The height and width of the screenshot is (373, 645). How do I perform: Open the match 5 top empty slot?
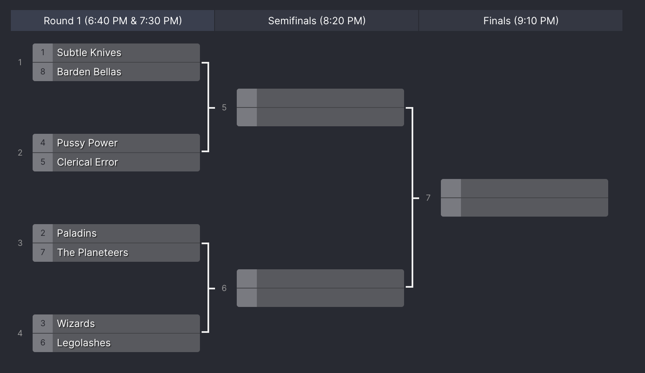(320, 98)
